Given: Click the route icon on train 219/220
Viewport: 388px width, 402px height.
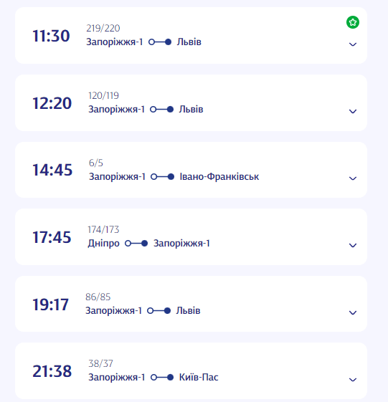Looking at the screenshot, I should 160,42.
